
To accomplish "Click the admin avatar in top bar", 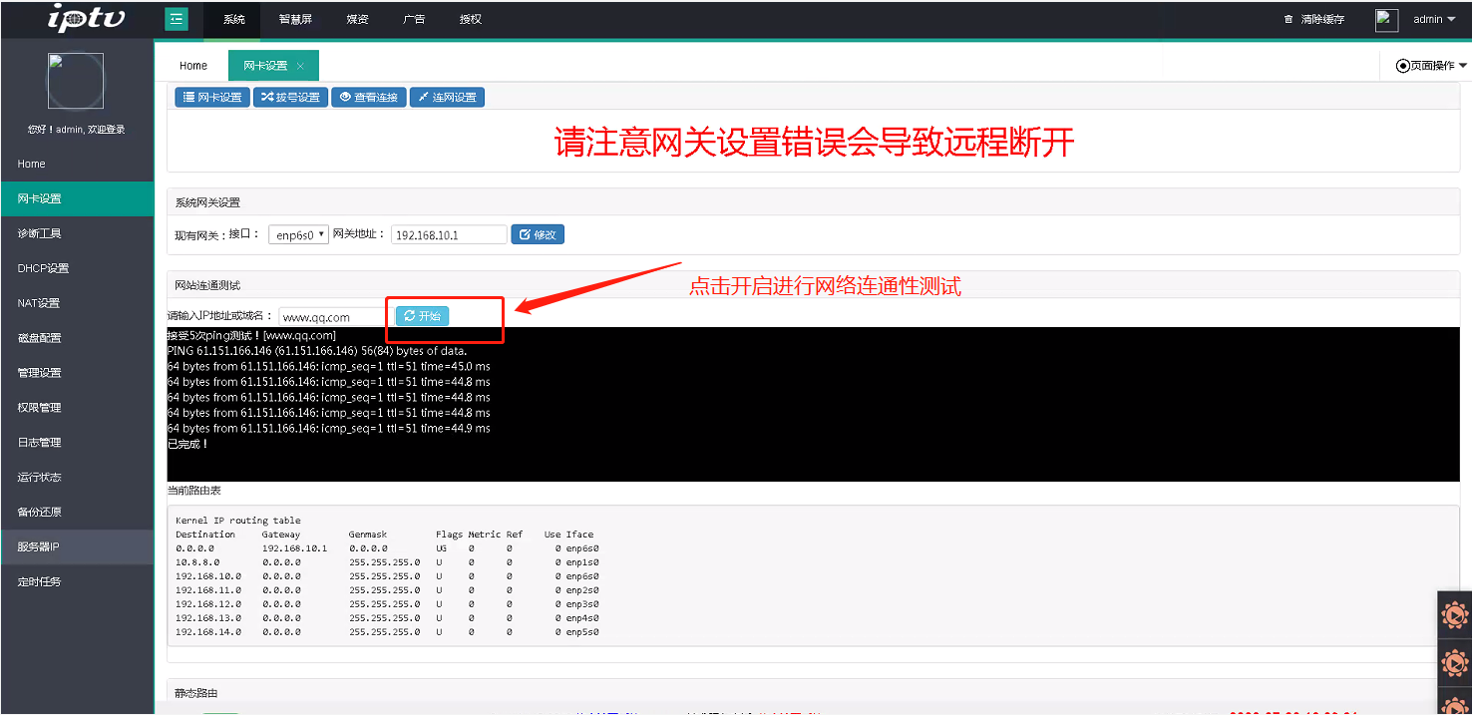I will tap(1386, 20).
